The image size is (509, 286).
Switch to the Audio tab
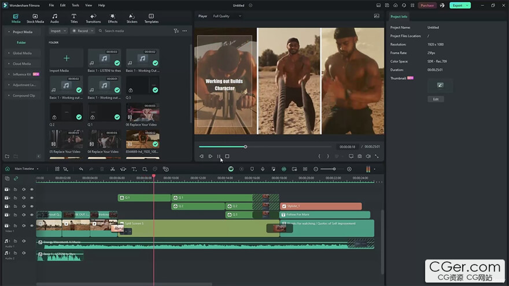(54, 18)
